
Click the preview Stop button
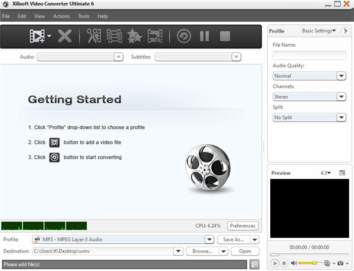284,263
